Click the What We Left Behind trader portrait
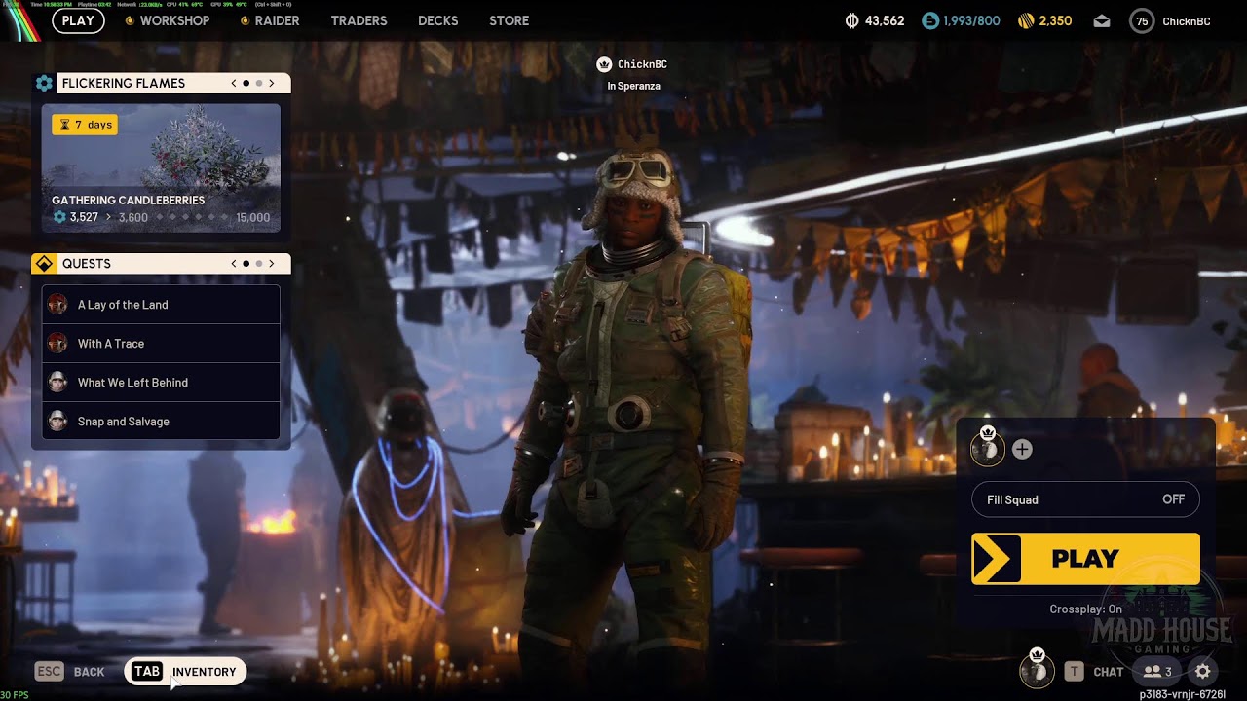 click(x=57, y=383)
